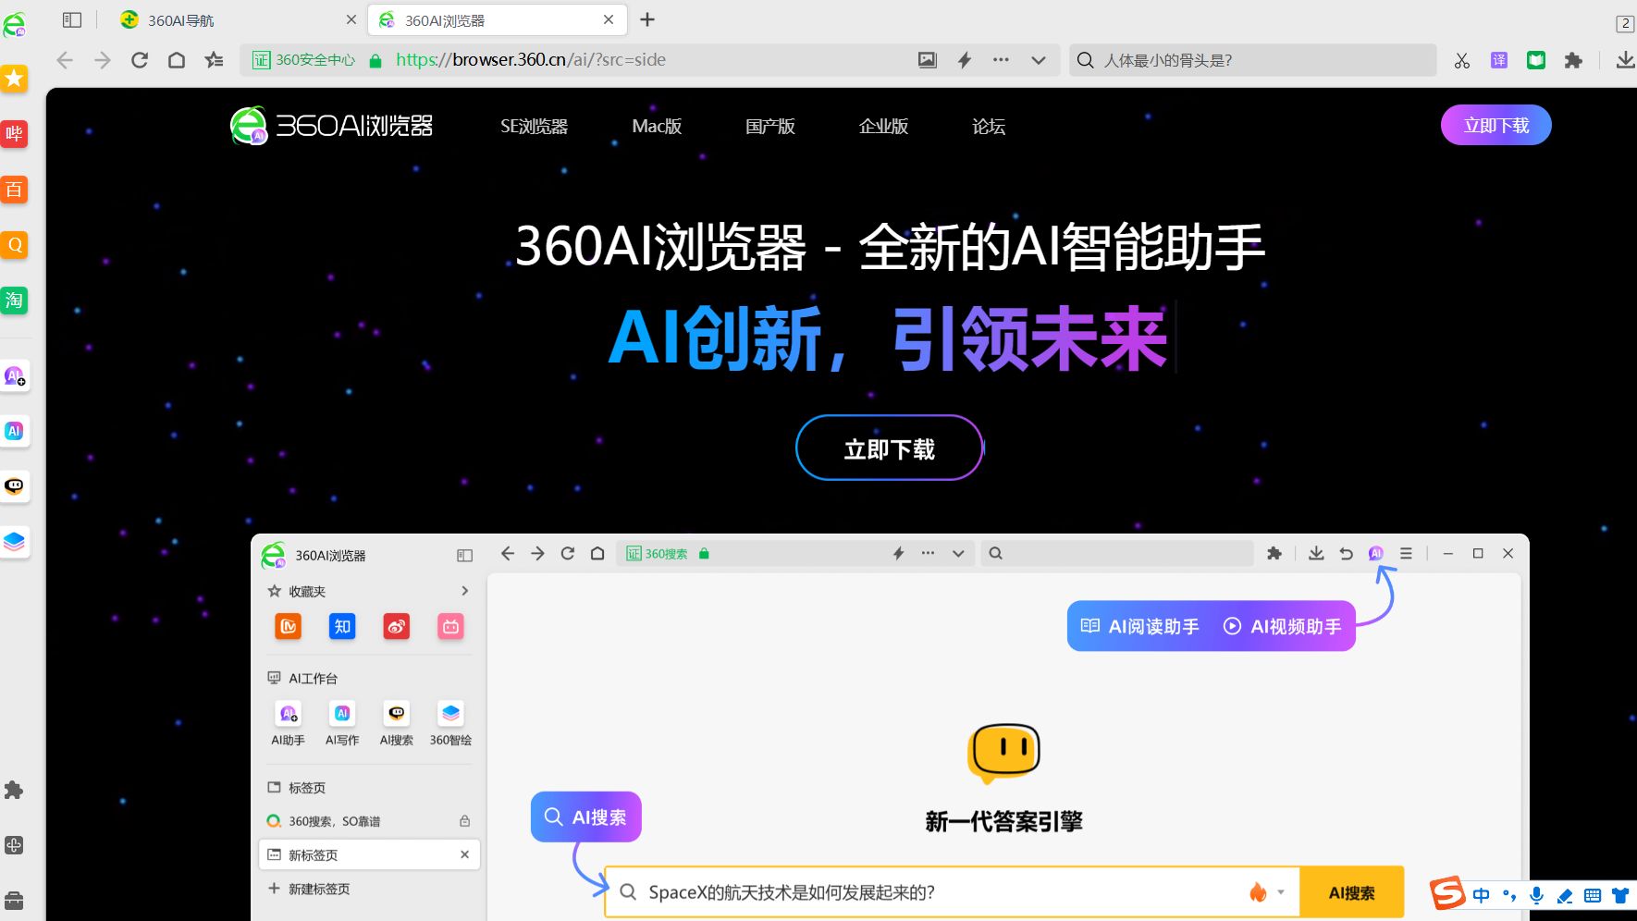Click the purple 立即下载 button in header
The width and height of the screenshot is (1637, 921).
point(1495,126)
